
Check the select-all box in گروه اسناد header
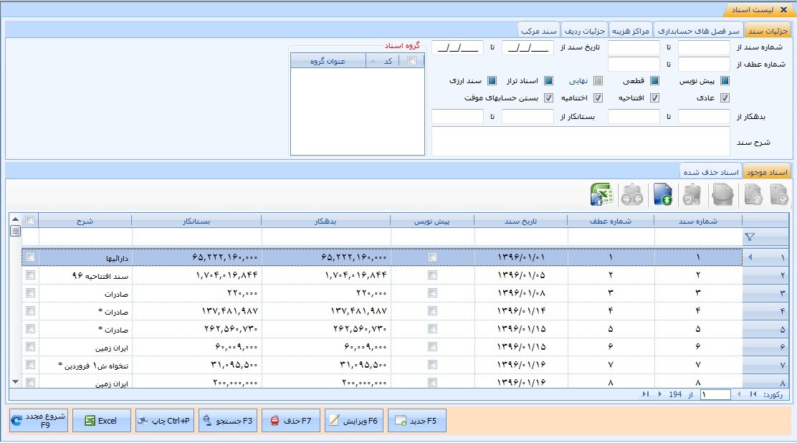[411, 61]
